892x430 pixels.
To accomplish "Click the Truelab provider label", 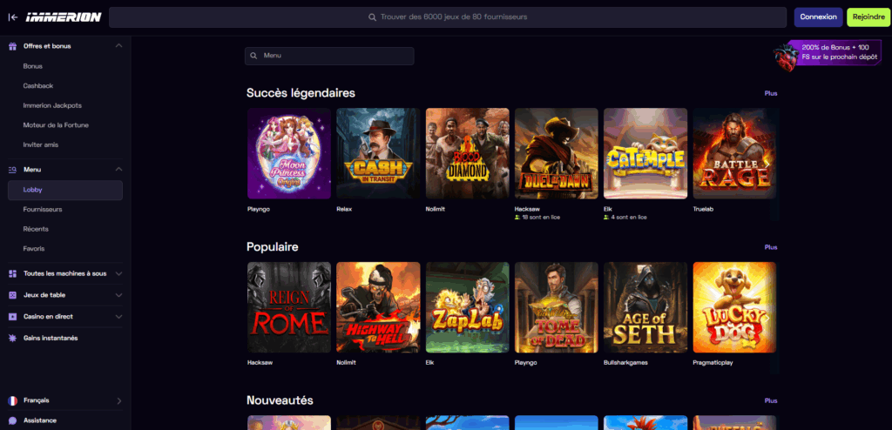I will 703,209.
